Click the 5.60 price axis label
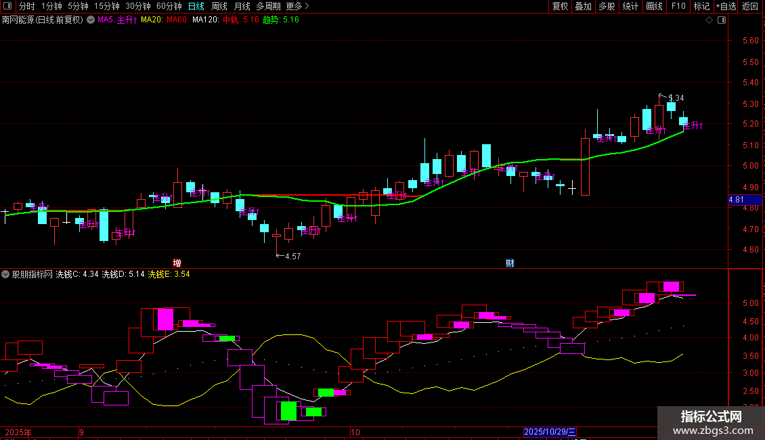This screenshot has height=440, width=765. 750,41
